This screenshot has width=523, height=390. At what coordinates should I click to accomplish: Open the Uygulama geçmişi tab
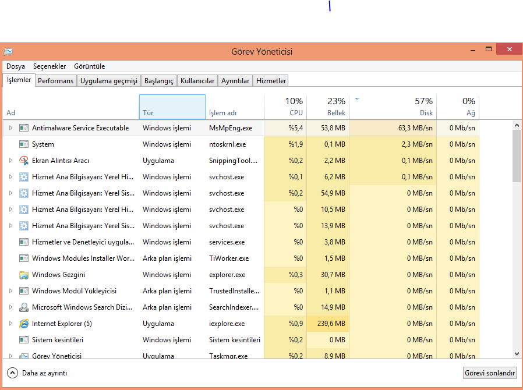(109, 81)
